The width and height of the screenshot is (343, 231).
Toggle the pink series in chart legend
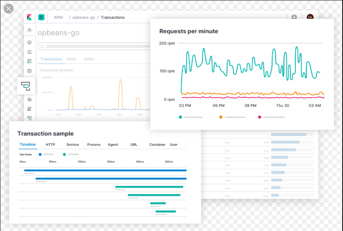260,117
